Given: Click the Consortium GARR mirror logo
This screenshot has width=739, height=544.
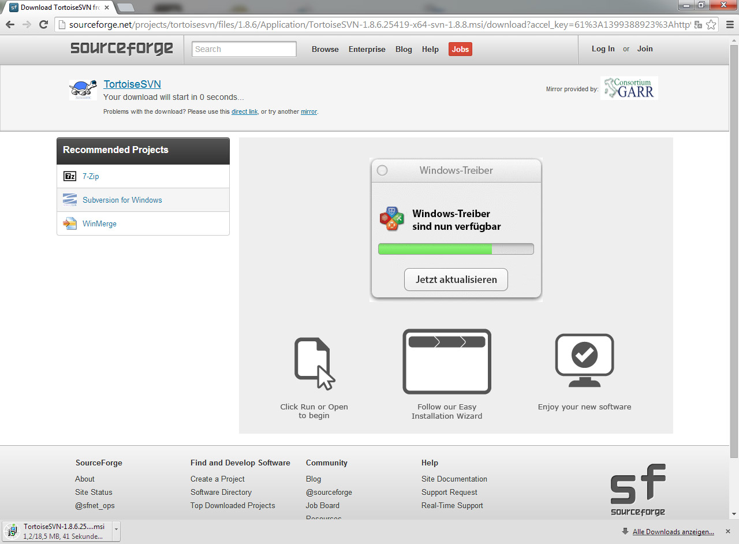Looking at the screenshot, I should point(629,88).
